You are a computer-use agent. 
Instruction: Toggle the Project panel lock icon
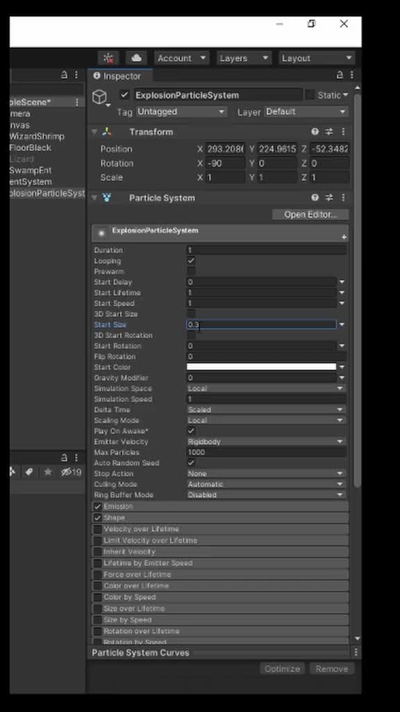tap(65, 458)
